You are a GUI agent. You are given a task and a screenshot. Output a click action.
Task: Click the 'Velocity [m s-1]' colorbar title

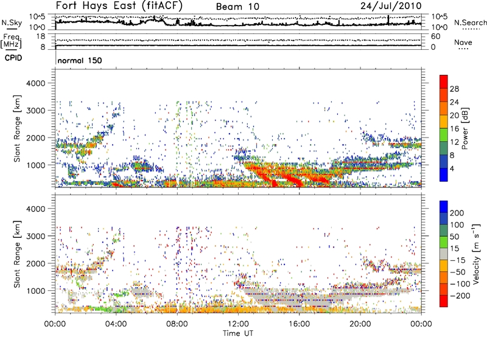pyautogui.click(x=476, y=254)
